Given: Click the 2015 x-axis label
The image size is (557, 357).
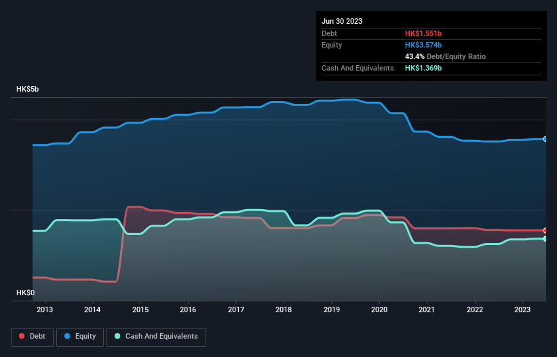Looking at the screenshot, I should click(140, 309).
